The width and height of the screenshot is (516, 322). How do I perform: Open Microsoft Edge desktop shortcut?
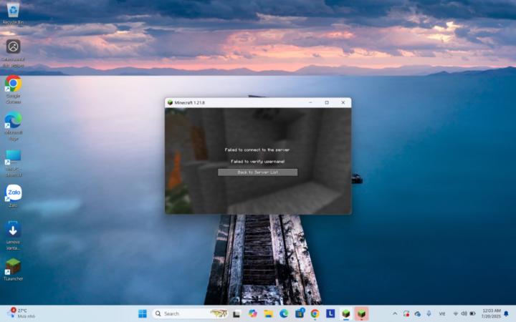click(13, 126)
